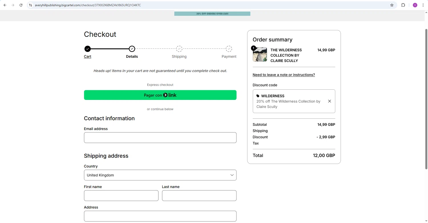Click the browser forward arrow

(13, 5)
